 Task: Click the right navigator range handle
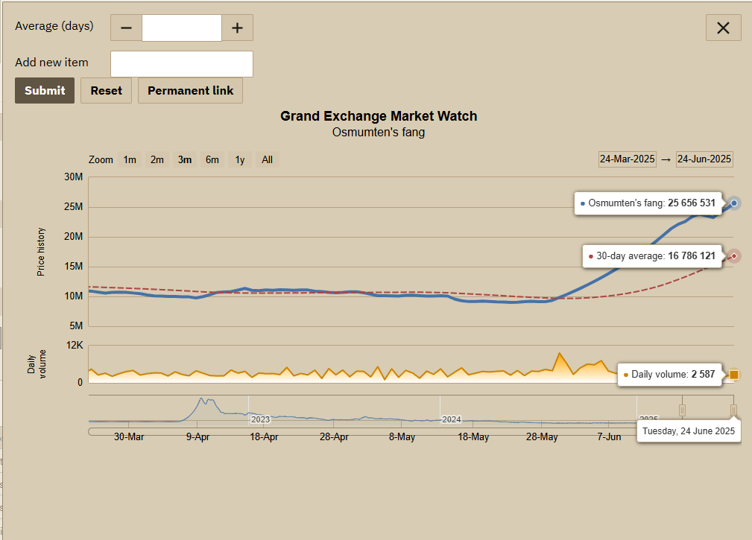(x=733, y=410)
